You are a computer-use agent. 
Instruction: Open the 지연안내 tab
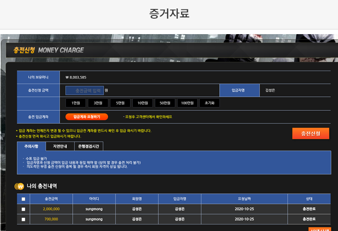tap(60, 146)
